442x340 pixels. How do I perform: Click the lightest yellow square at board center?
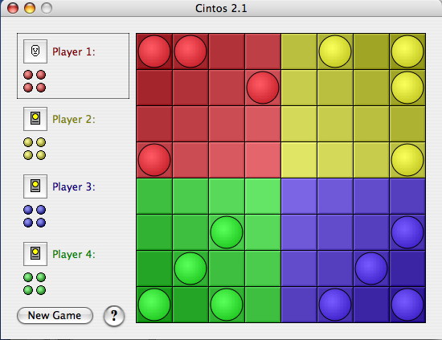299,160
